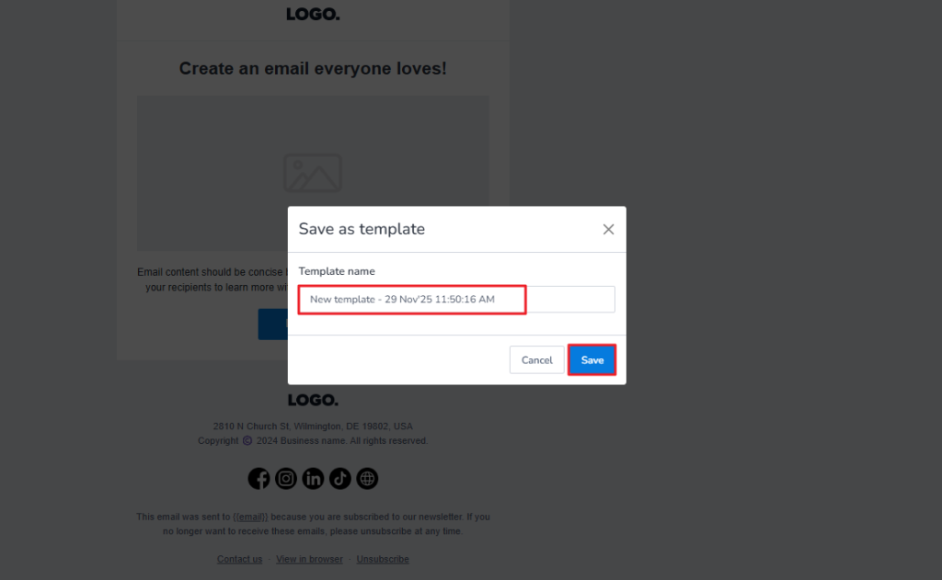Cancel saving the template
942x580 pixels.
pos(536,359)
